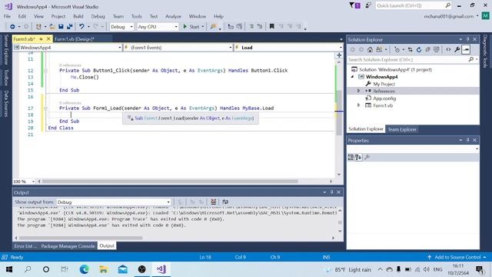This screenshot has height=277, width=492.
Task: Expand the References node
Action: pyautogui.click(x=359, y=91)
